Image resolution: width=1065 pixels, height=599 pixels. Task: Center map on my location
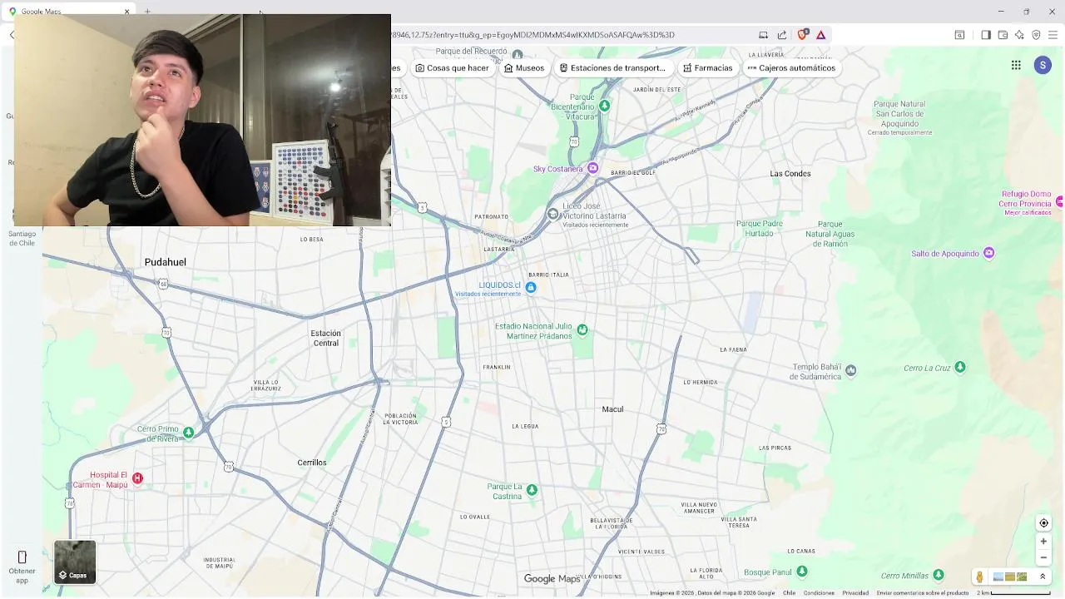tap(1043, 523)
